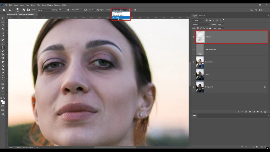Open the Filter menu
Screen dimensions: 270x152
38,5
